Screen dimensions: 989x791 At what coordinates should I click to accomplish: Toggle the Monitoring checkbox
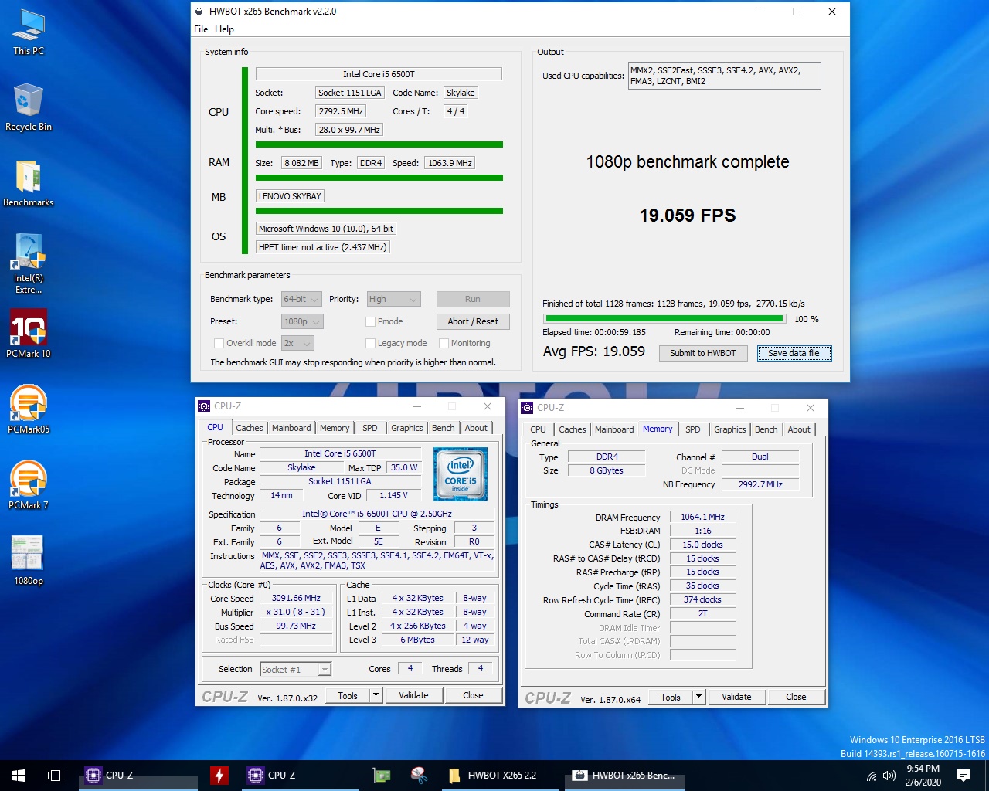[444, 344]
